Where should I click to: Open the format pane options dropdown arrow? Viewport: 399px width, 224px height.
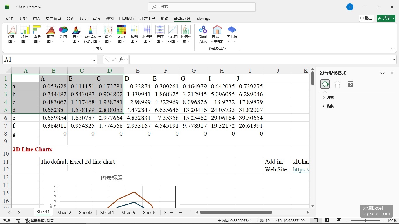(x=382, y=73)
